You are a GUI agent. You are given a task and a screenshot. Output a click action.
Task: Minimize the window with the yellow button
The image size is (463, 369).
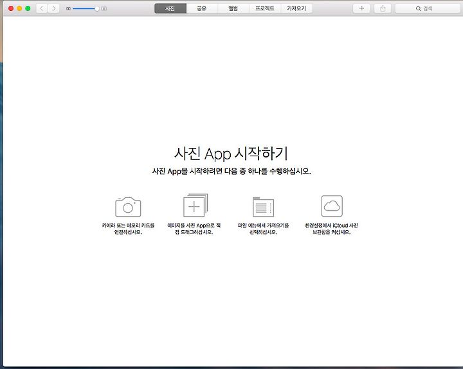19,8
